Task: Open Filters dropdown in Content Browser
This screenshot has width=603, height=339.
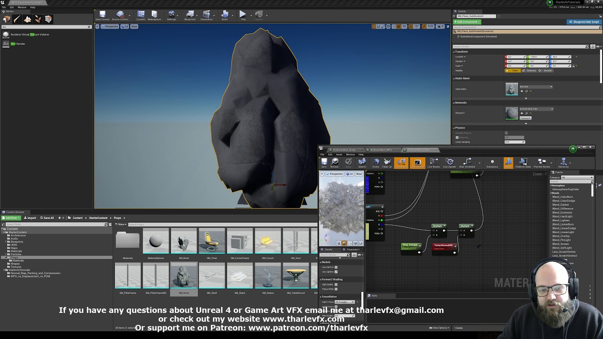Action: (x=121, y=225)
